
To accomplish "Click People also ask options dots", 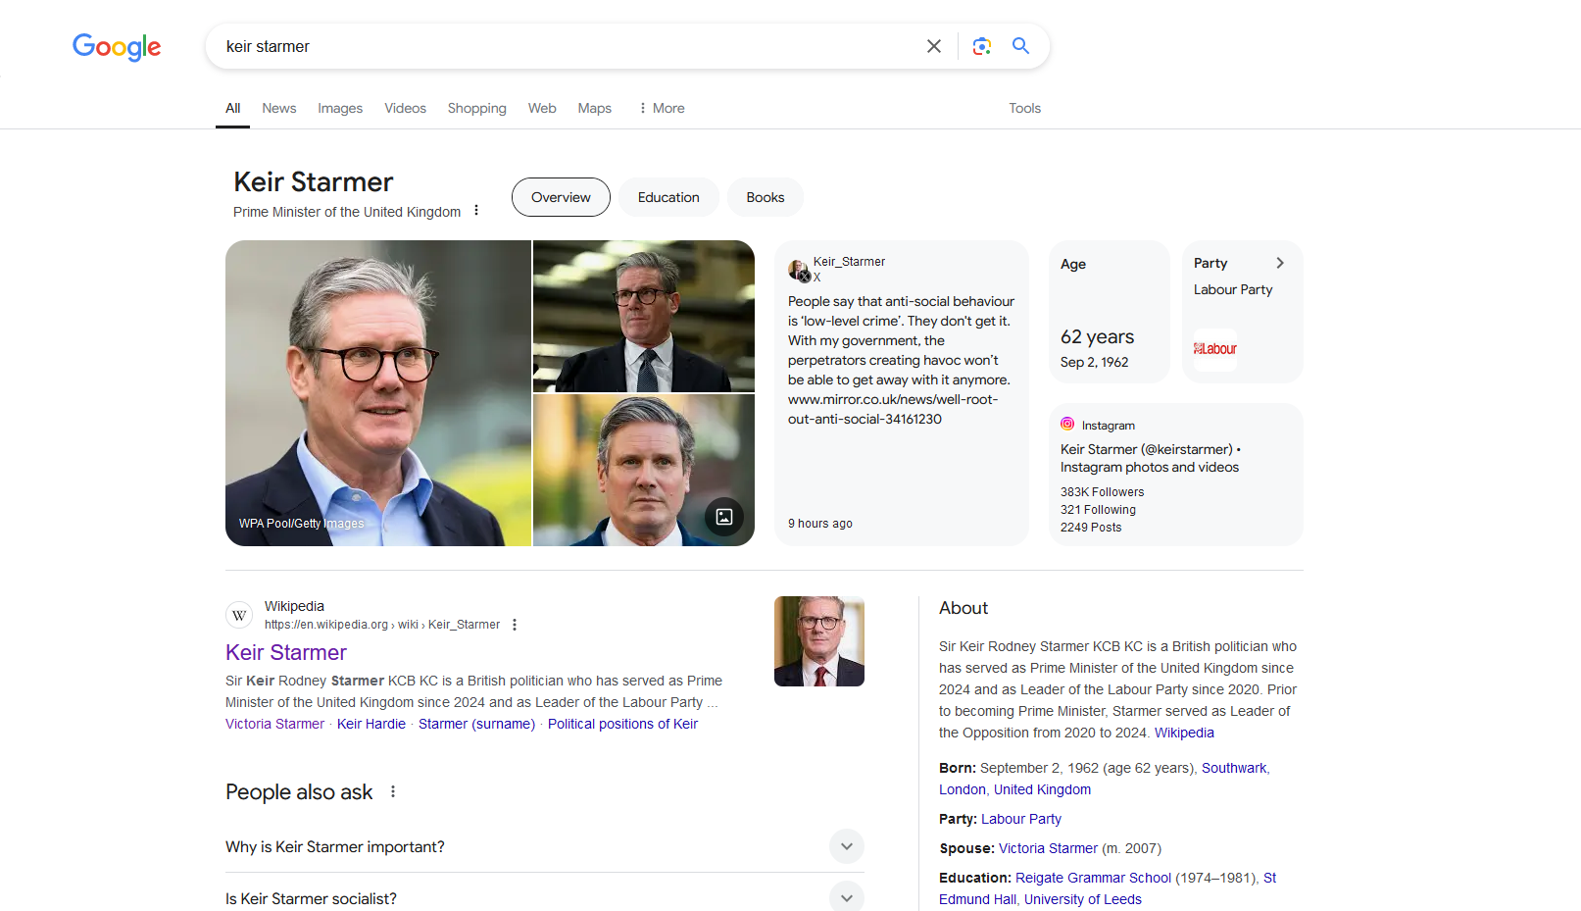I will tap(393, 791).
